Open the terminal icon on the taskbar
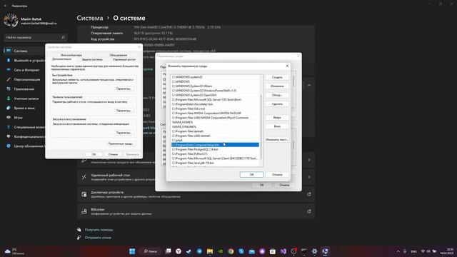The width and height of the screenshot is (457, 257). pos(303,251)
